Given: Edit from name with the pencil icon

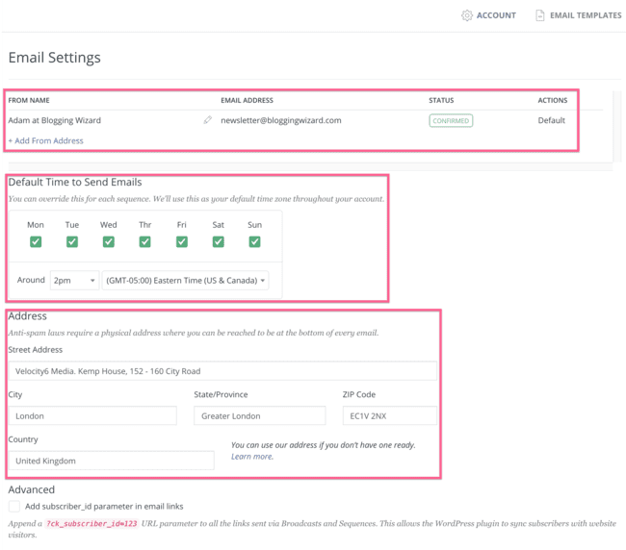Looking at the screenshot, I should (207, 120).
